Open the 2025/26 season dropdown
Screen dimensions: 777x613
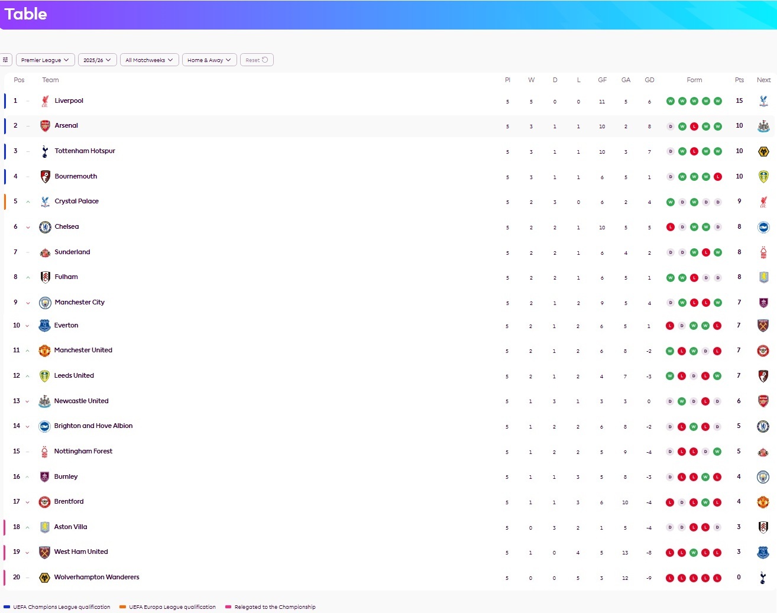pyautogui.click(x=98, y=60)
